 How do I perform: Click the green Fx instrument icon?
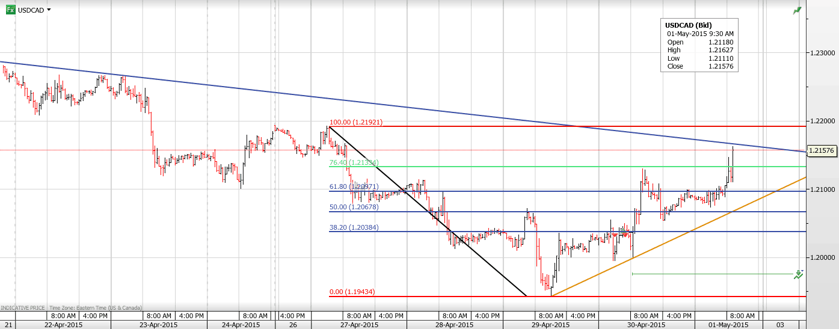10,10
